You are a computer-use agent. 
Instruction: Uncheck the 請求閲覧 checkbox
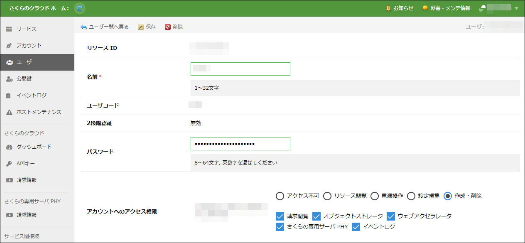280,216
